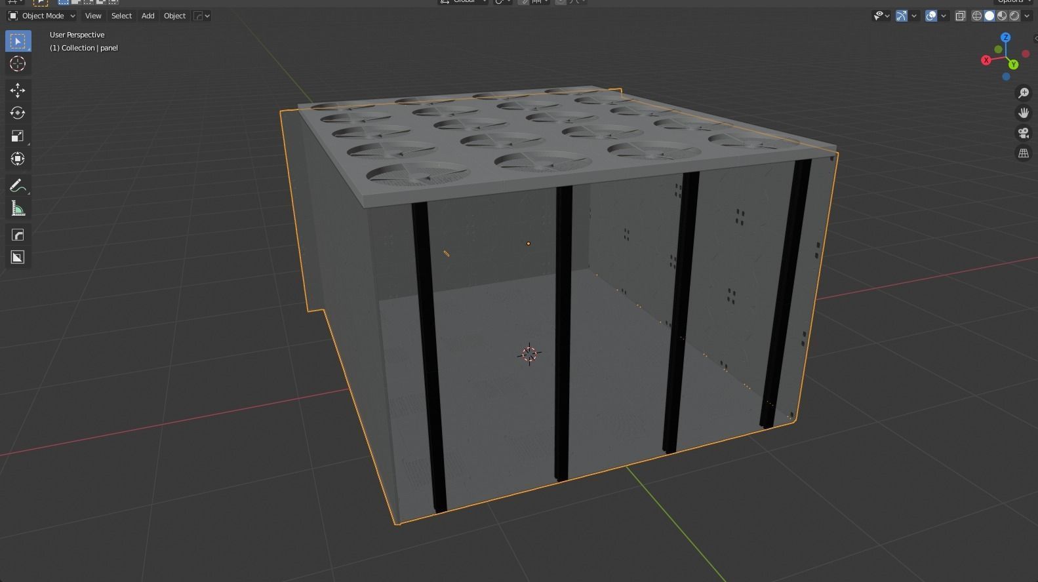Select the rounded-corner bevel tool icon
The width and height of the screenshot is (1038, 582).
tap(18, 235)
